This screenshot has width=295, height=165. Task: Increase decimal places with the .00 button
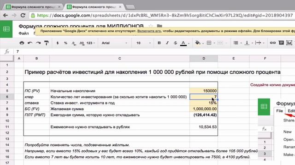(x=82, y=43)
